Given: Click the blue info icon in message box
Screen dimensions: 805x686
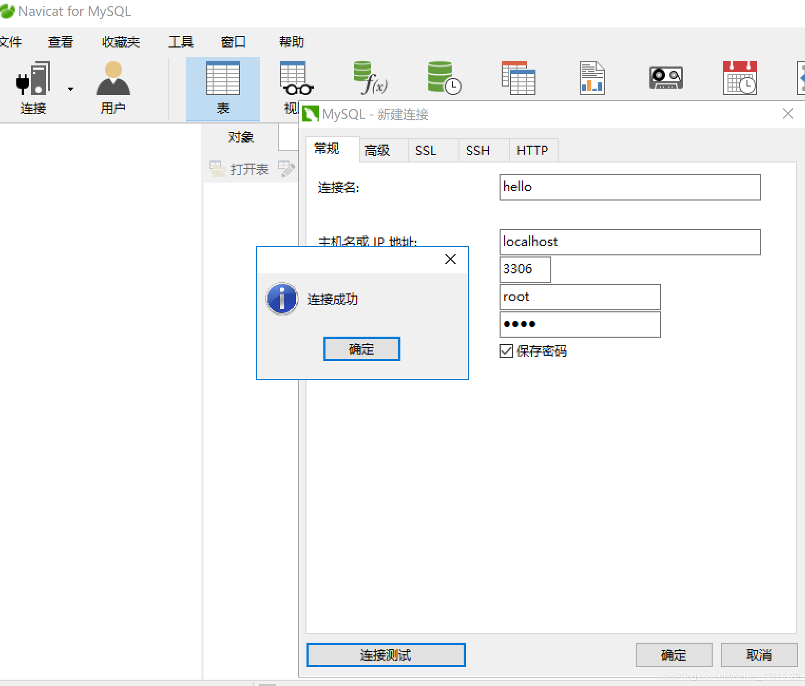Looking at the screenshot, I should (282, 299).
